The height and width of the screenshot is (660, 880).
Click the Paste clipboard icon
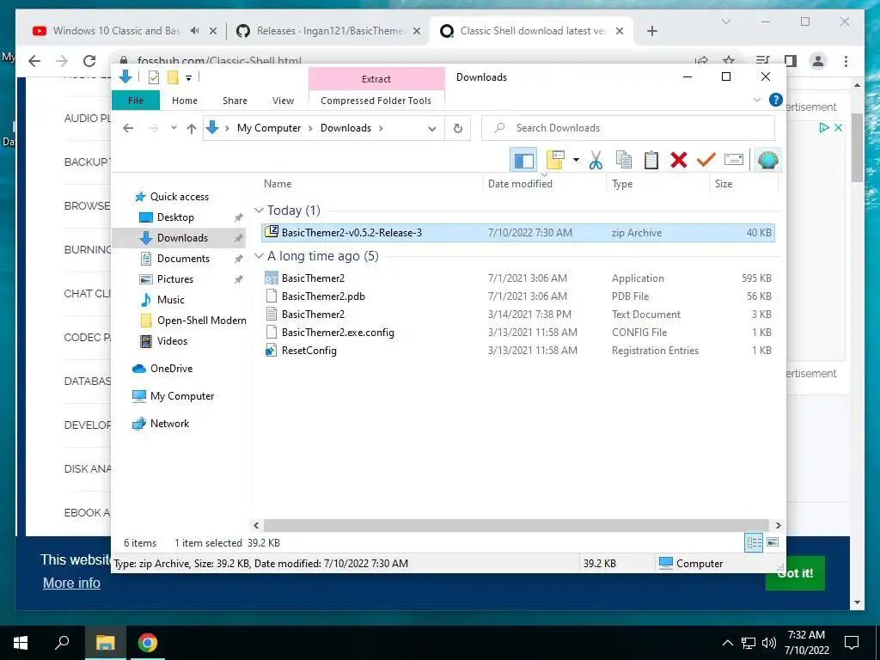[651, 160]
